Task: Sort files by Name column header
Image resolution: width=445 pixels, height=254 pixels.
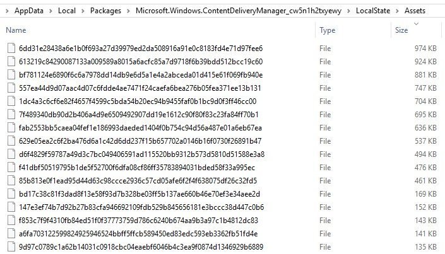Action: coord(16,30)
